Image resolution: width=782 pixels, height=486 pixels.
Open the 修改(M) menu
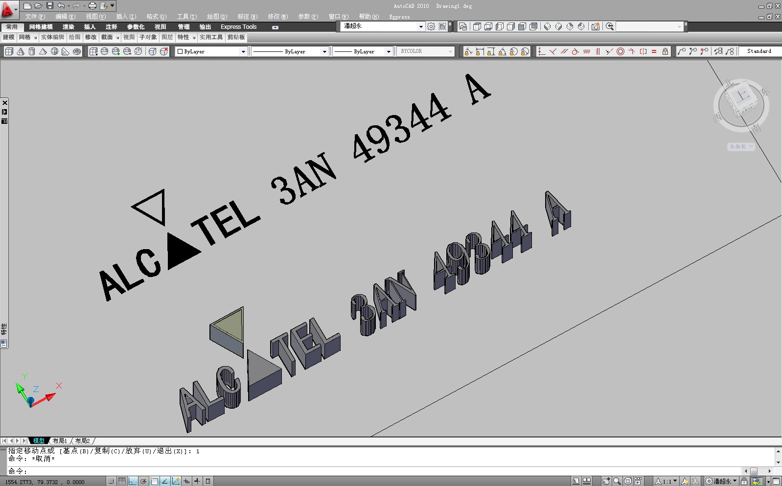(x=278, y=17)
